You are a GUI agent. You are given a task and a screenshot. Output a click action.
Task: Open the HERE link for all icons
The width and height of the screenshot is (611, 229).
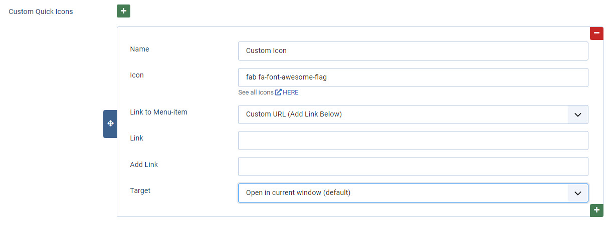[291, 92]
